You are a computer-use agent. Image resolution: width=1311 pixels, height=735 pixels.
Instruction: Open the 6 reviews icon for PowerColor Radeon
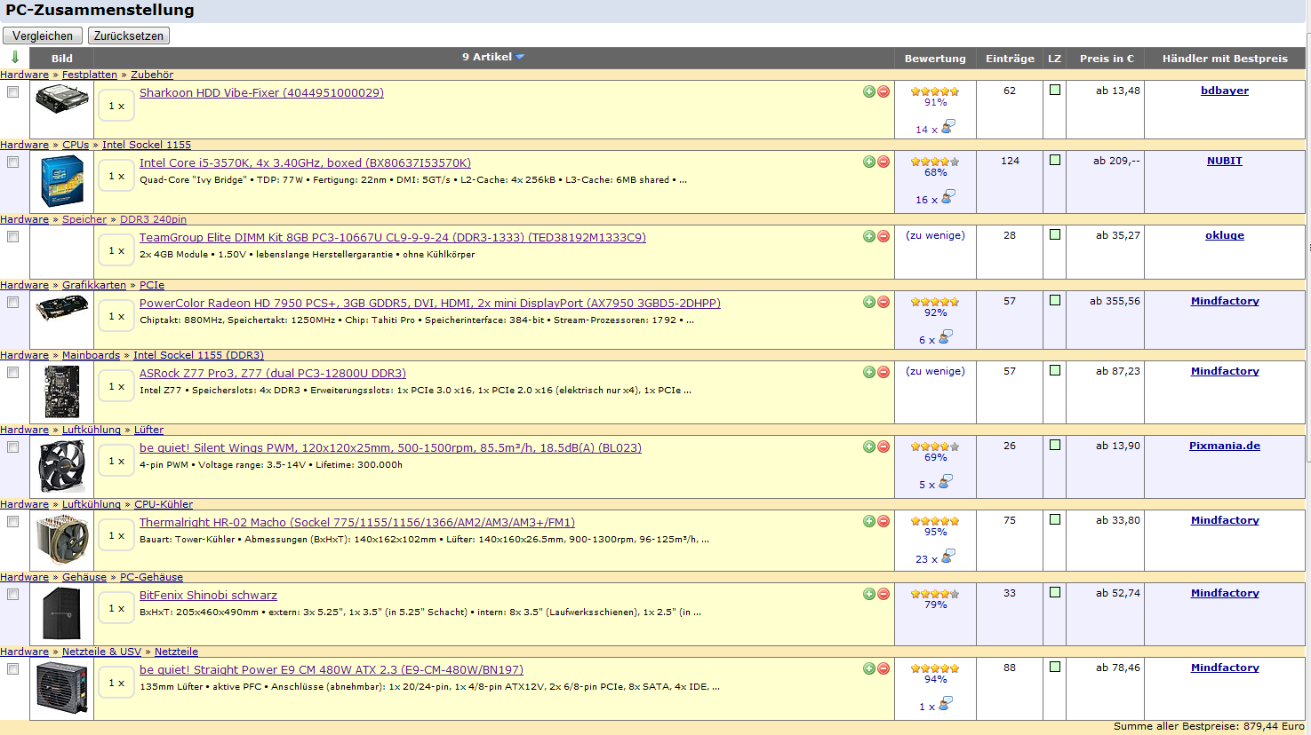(946, 336)
